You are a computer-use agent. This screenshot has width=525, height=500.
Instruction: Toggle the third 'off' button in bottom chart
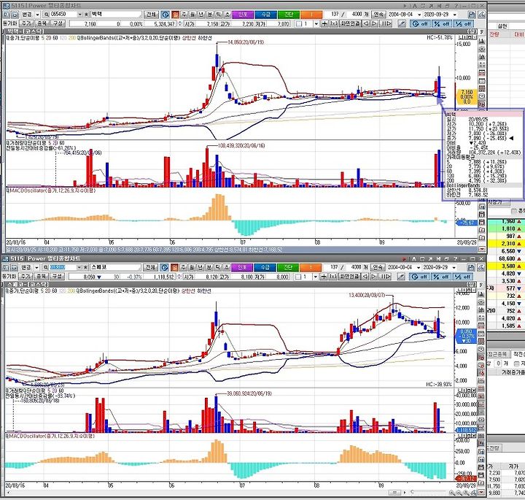[x=463, y=277]
